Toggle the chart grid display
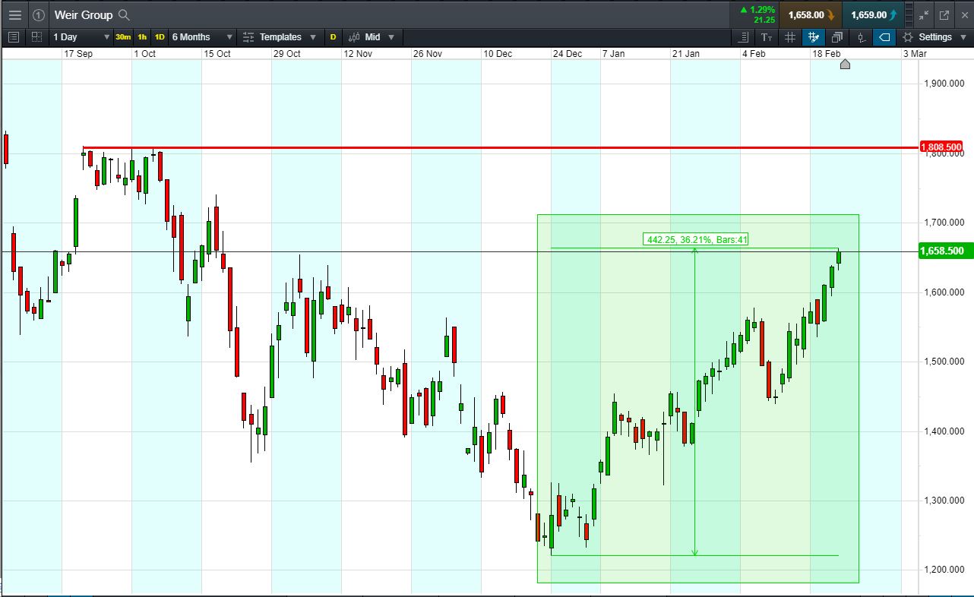This screenshot has height=597, width=974. click(789, 37)
